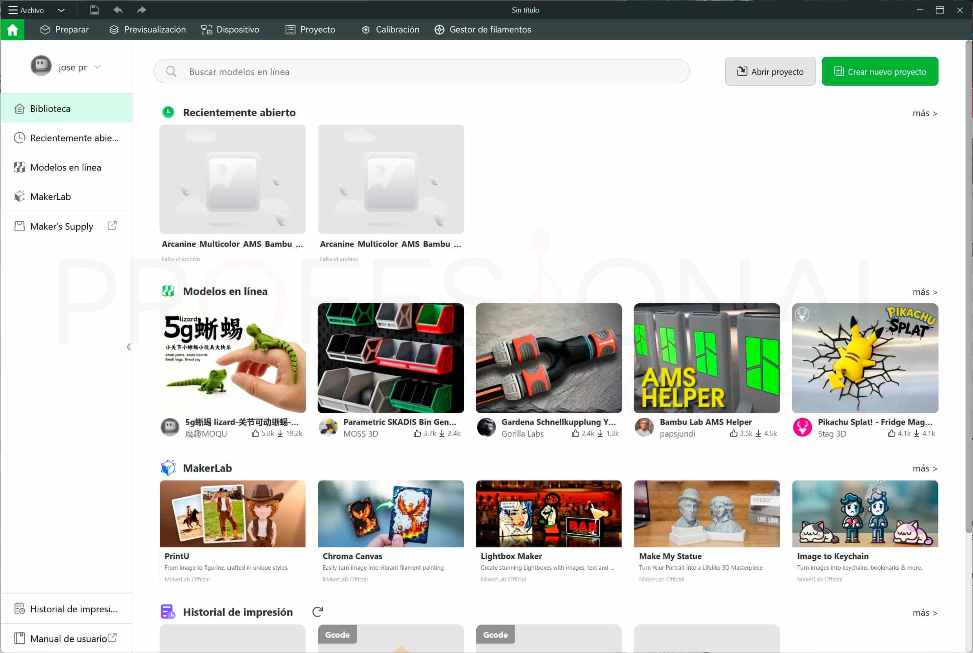Show more Historial de impresión items

(925, 613)
